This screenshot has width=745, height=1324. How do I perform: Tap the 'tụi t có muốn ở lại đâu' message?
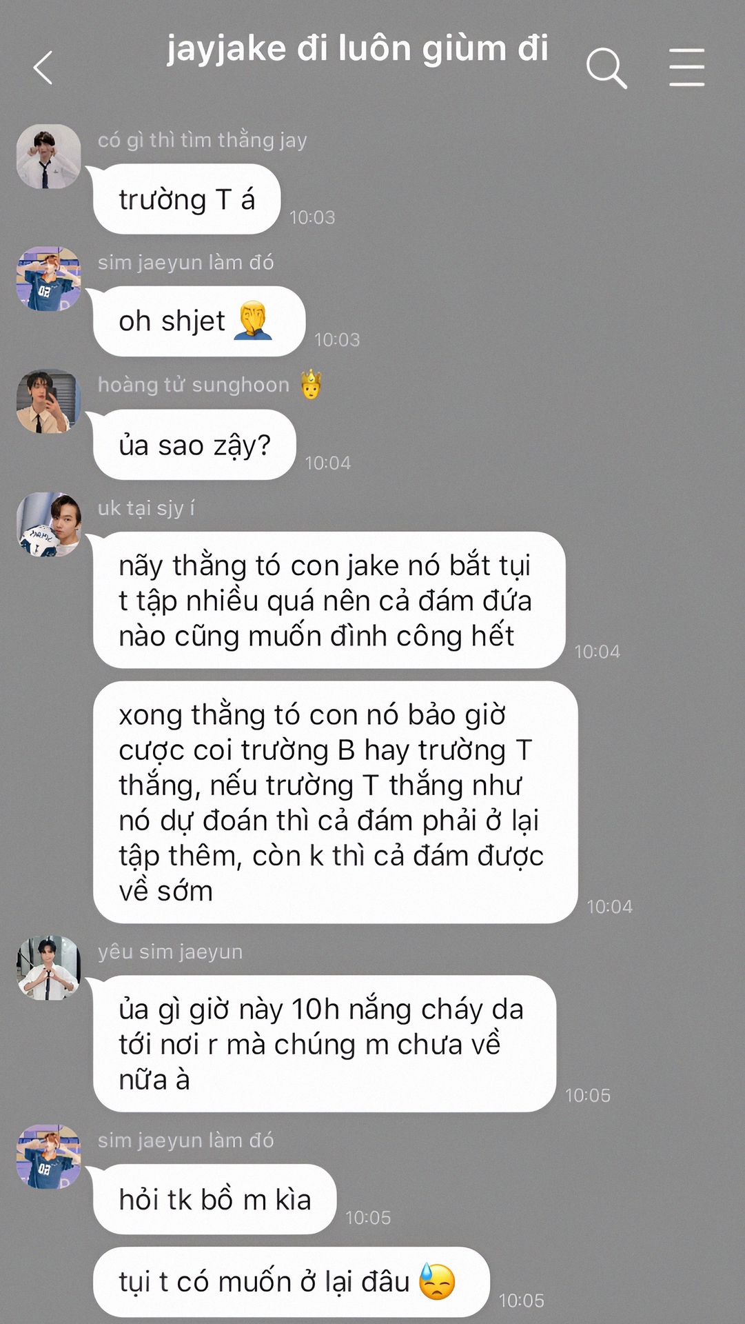(x=292, y=1283)
